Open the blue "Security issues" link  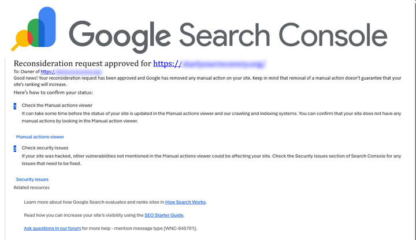(32, 179)
